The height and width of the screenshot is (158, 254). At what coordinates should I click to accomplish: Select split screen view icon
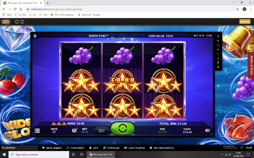(22, 22)
